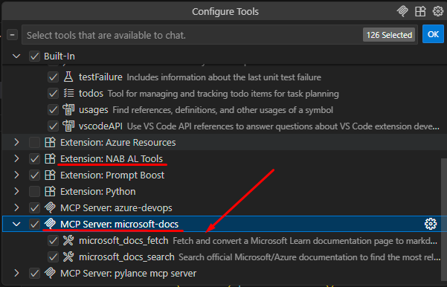This screenshot has height=287, width=447.
Task: Select 'MCP Server: pylance mcp server' label
Action: 128,274
